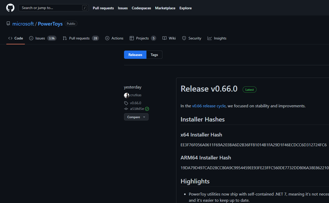Open the crutkas avatar image
The height and width of the screenshot is (203, 329).
coord(127,95)
